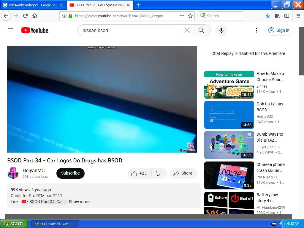Open the Ooh La La BSOD thumbnail
Viewport: 304px width, 228px height.
(x=229, y=115)
